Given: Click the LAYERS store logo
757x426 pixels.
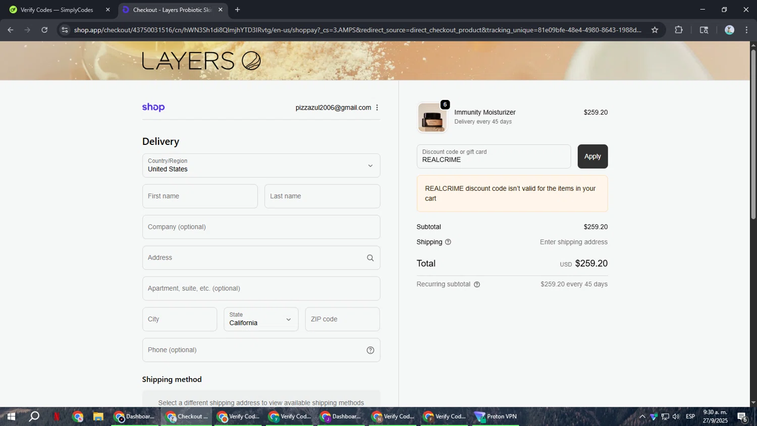Looking at the screenshot, I should point(201,61).
